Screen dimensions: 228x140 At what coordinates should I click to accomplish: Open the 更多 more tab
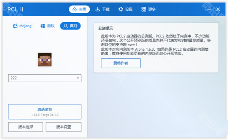click(x=149, y=9)
